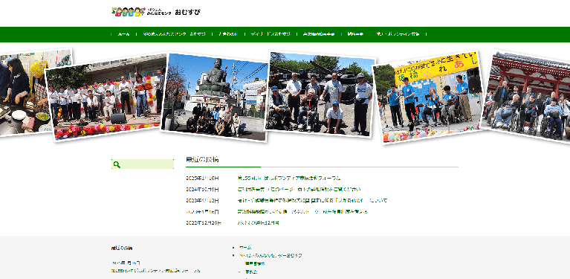The width and height of the screenshot is (570, 279).
Task: Click the first indented footer sub-link
Action: tap(255, 263)
